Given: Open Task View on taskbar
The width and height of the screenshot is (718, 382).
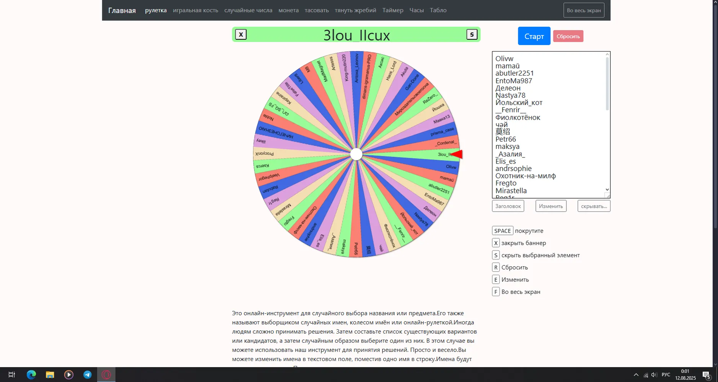Looking at the screenshot, I should pos(12,375).
